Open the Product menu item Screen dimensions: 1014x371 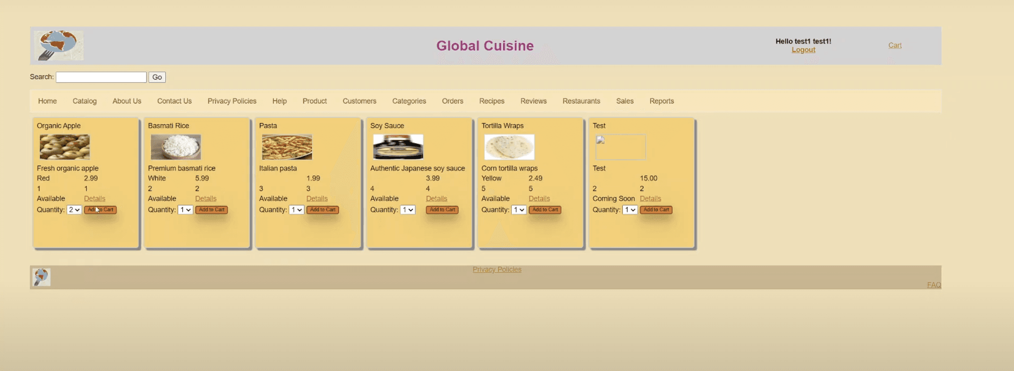[315, 101]
